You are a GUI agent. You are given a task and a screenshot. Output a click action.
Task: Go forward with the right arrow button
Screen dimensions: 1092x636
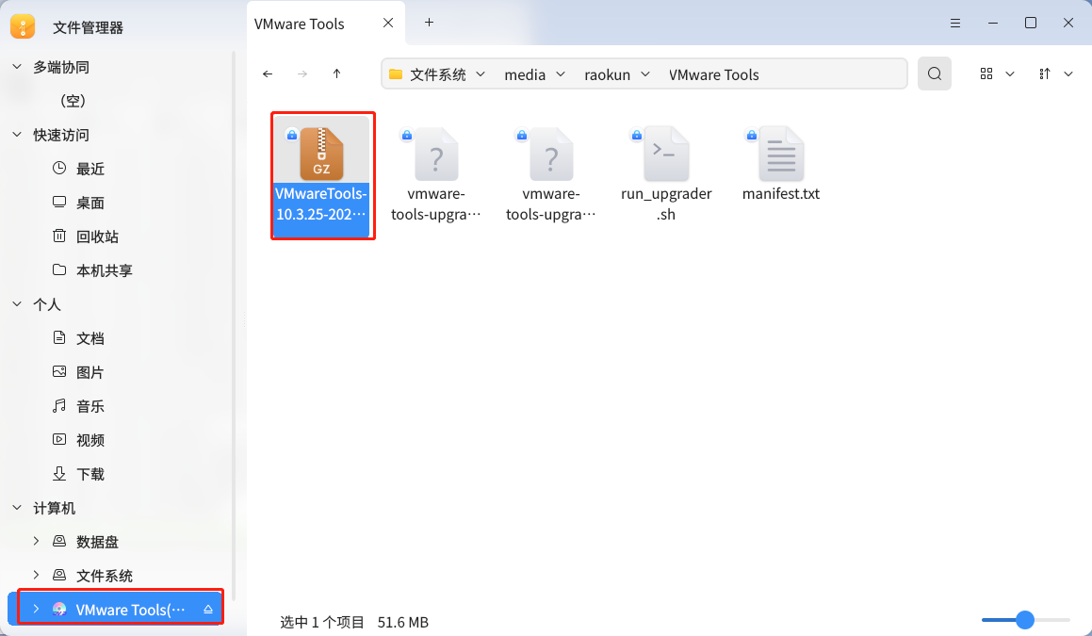[x=302, y=73]
